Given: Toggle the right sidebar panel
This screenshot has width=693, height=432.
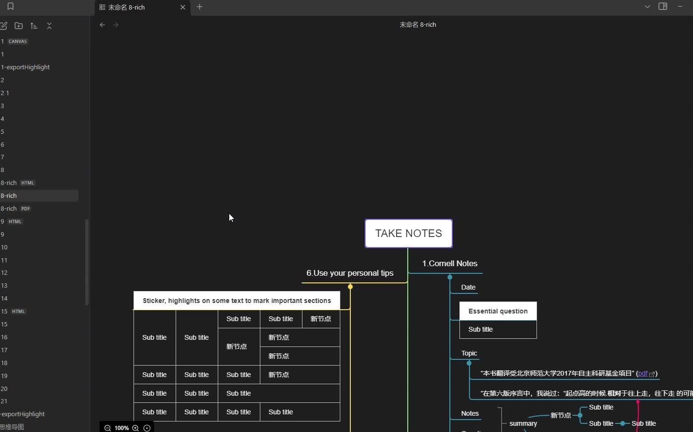Looking at the screenshot, I should 663,7.
